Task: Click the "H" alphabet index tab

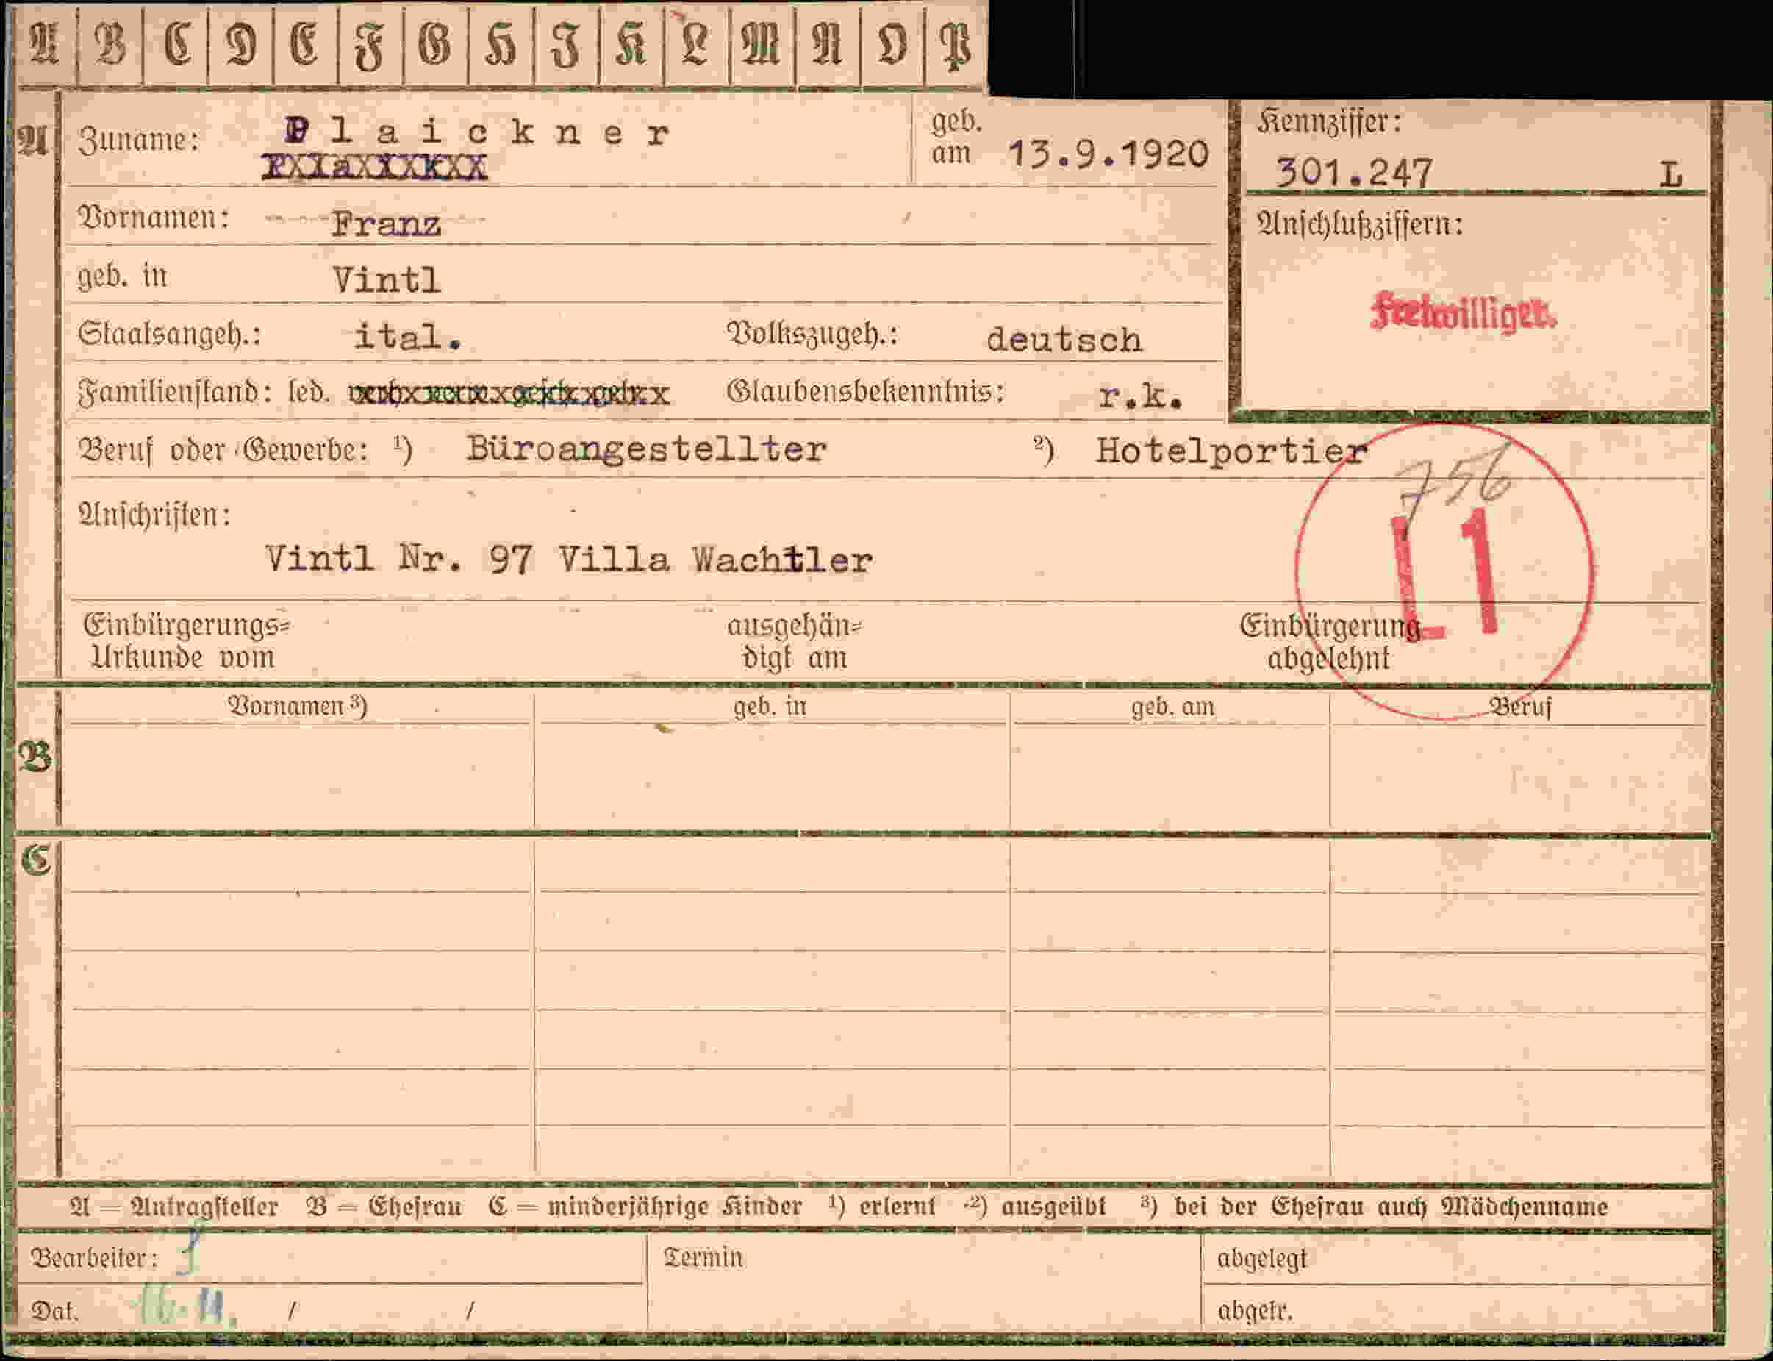Action: click(501, 45)
